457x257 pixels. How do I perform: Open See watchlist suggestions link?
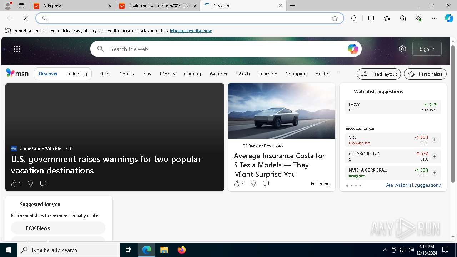point(413,185)
